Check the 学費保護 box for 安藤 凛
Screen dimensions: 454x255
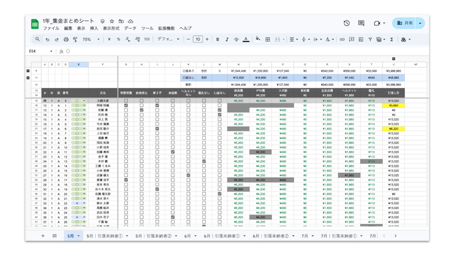click(126, 110)
